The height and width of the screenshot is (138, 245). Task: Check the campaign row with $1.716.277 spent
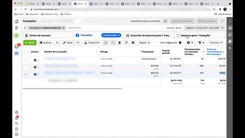[x=26, y=67]
